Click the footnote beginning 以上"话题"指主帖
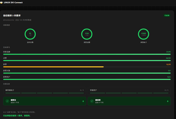The image size is (176, 119). (x=19, y=112)
